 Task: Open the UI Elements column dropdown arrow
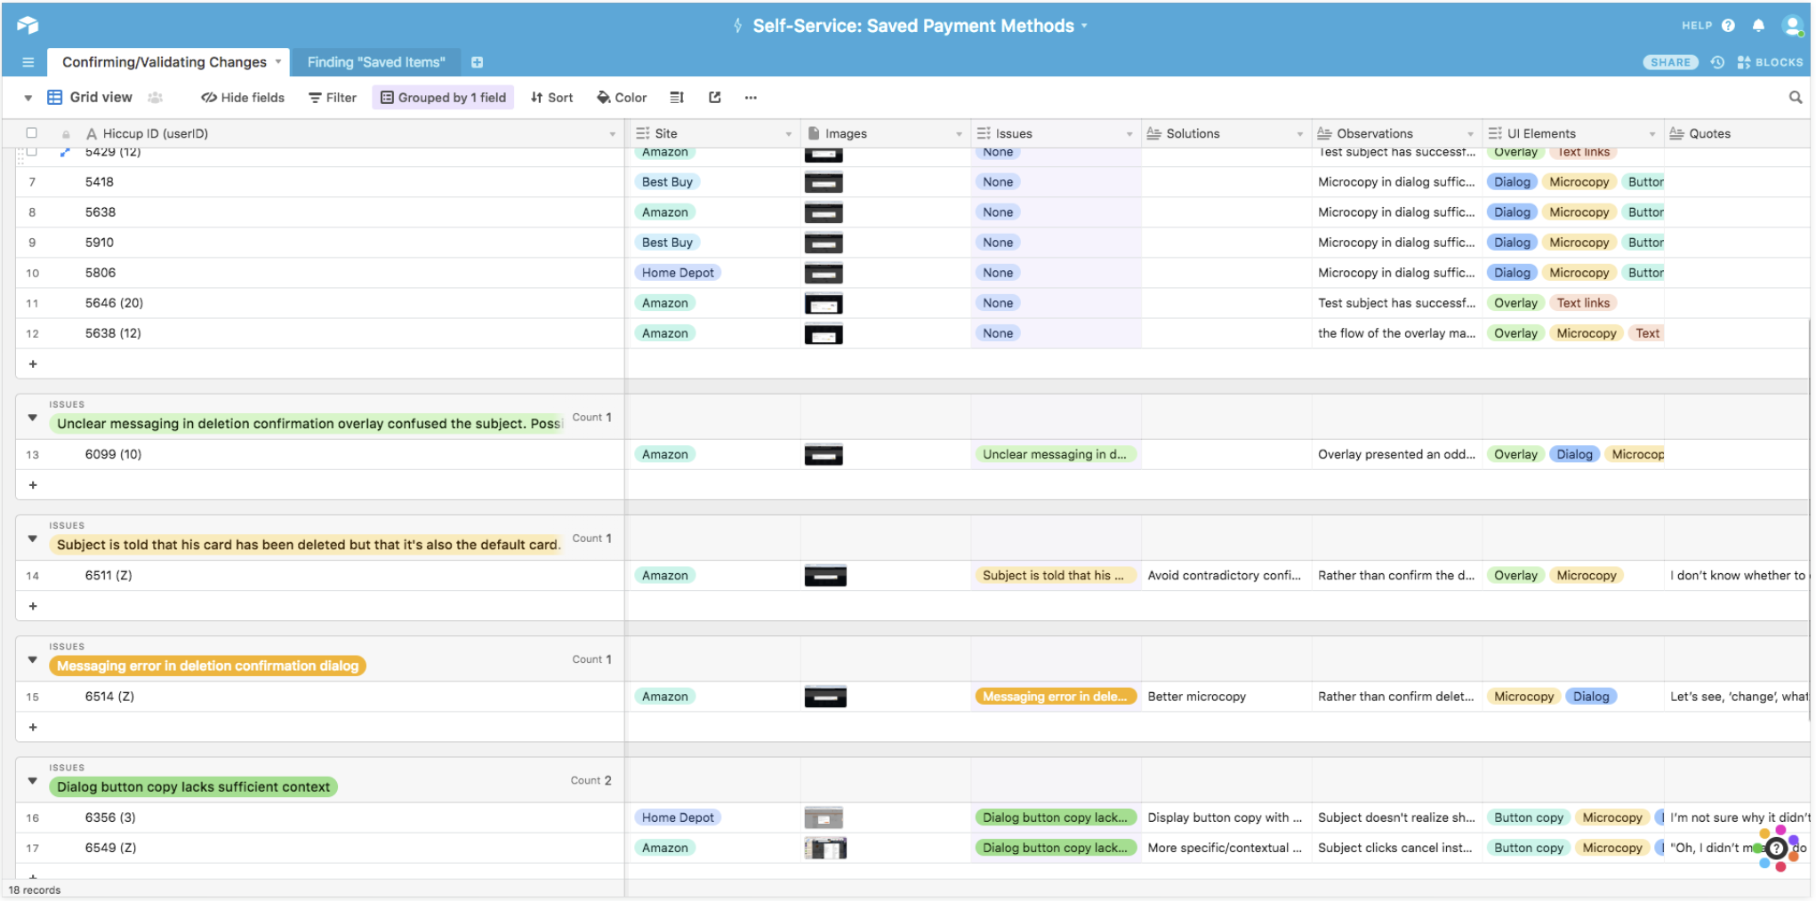pyautogui.click(x=1652, y=134)
